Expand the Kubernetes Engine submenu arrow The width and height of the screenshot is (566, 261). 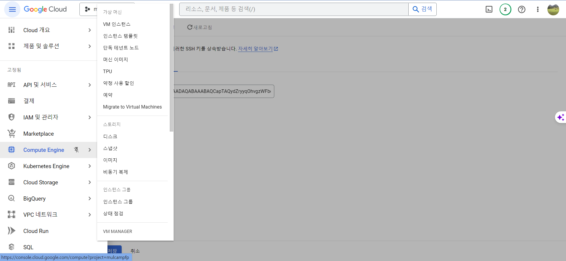click(x=90, y=166)
